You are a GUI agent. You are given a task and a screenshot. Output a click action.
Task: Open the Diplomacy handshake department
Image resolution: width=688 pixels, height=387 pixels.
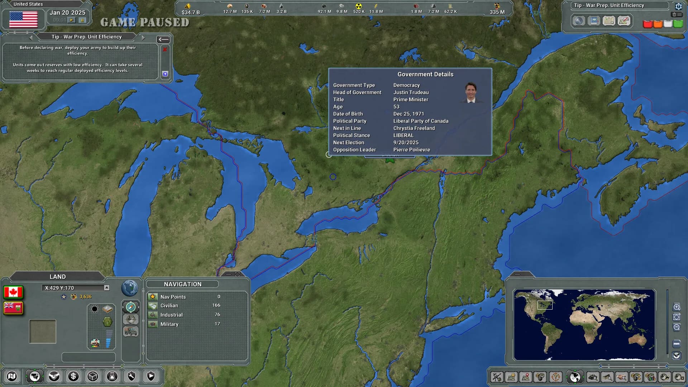[54, 376]
